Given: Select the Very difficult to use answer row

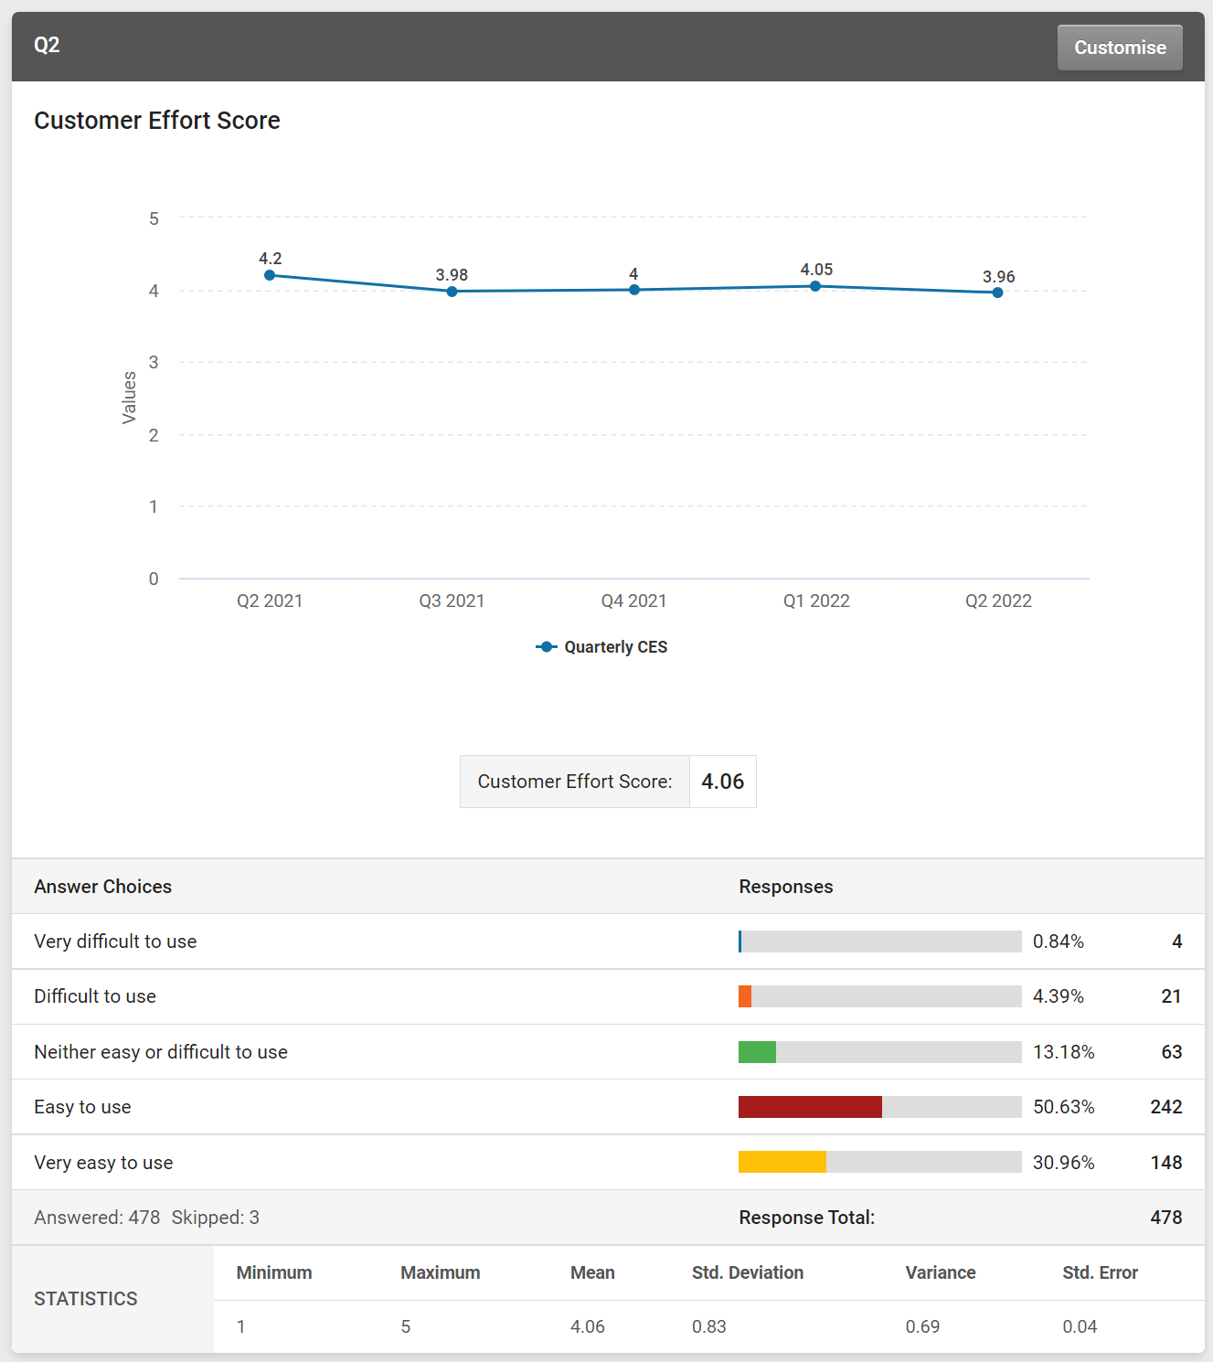Looking at the screenshot, I should coord(115,942).
